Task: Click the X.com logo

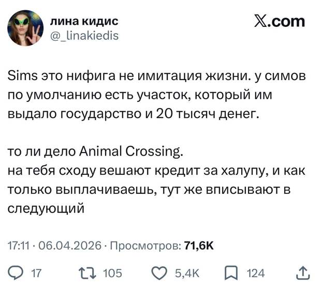Action: point(280,22)
